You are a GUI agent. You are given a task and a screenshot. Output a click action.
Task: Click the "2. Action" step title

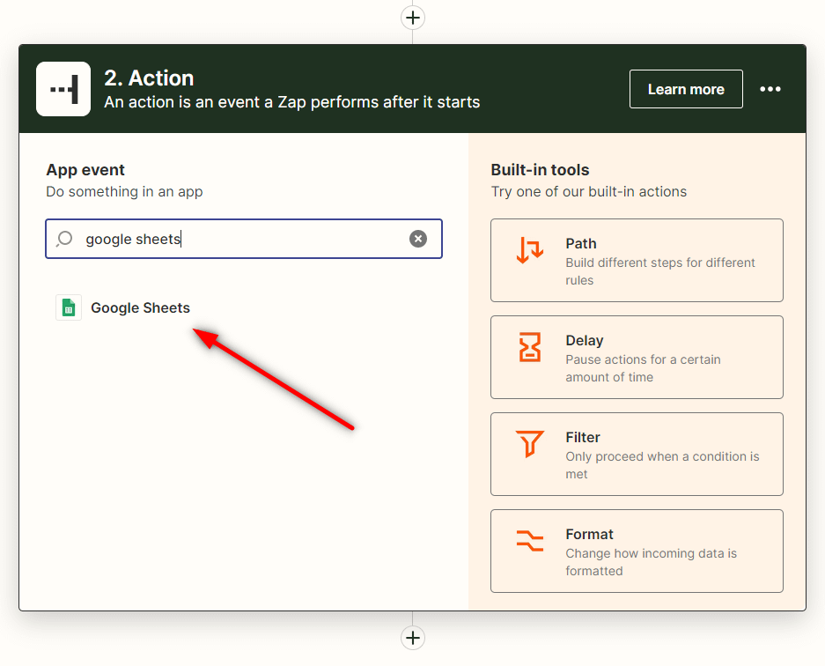click(149, 78)
